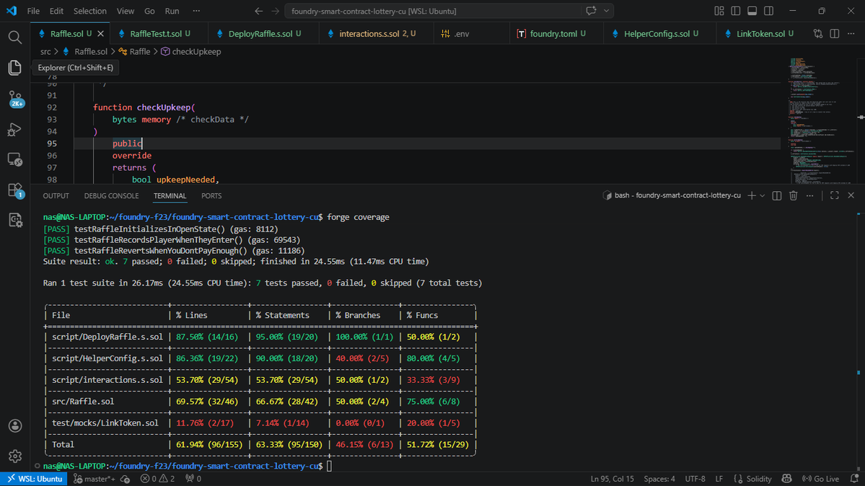The width and height of the screenshot is (865, 486).
Task: Maximize the terminal panel size
Action: coord(835,195)
